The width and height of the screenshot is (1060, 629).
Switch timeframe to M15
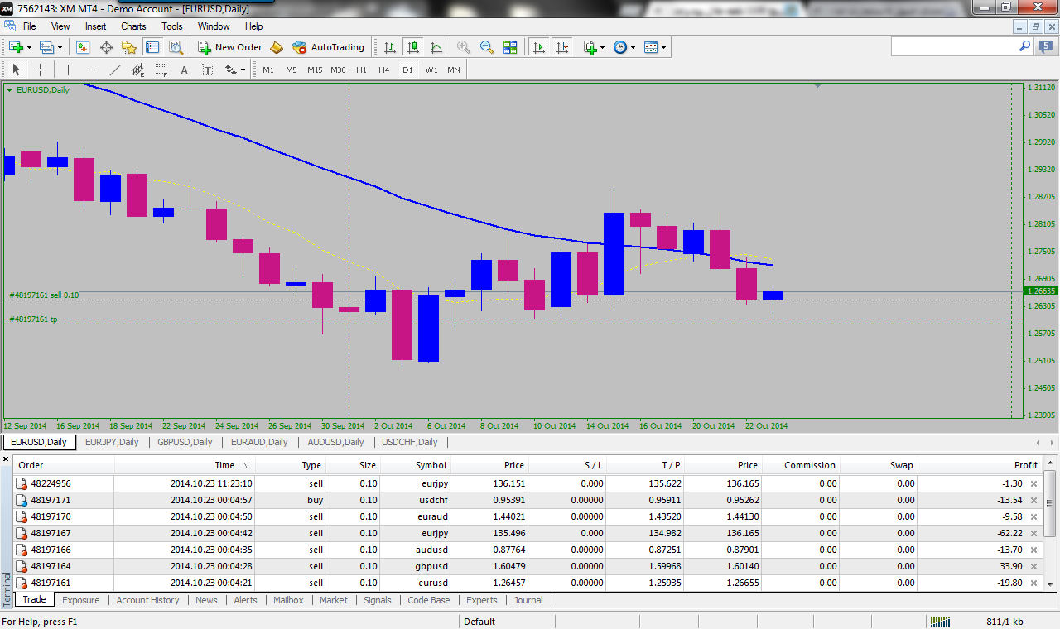tap(315, 70)
